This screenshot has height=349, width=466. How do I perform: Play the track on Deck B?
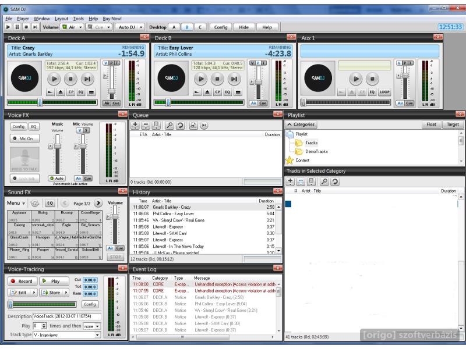coord(201,79)
